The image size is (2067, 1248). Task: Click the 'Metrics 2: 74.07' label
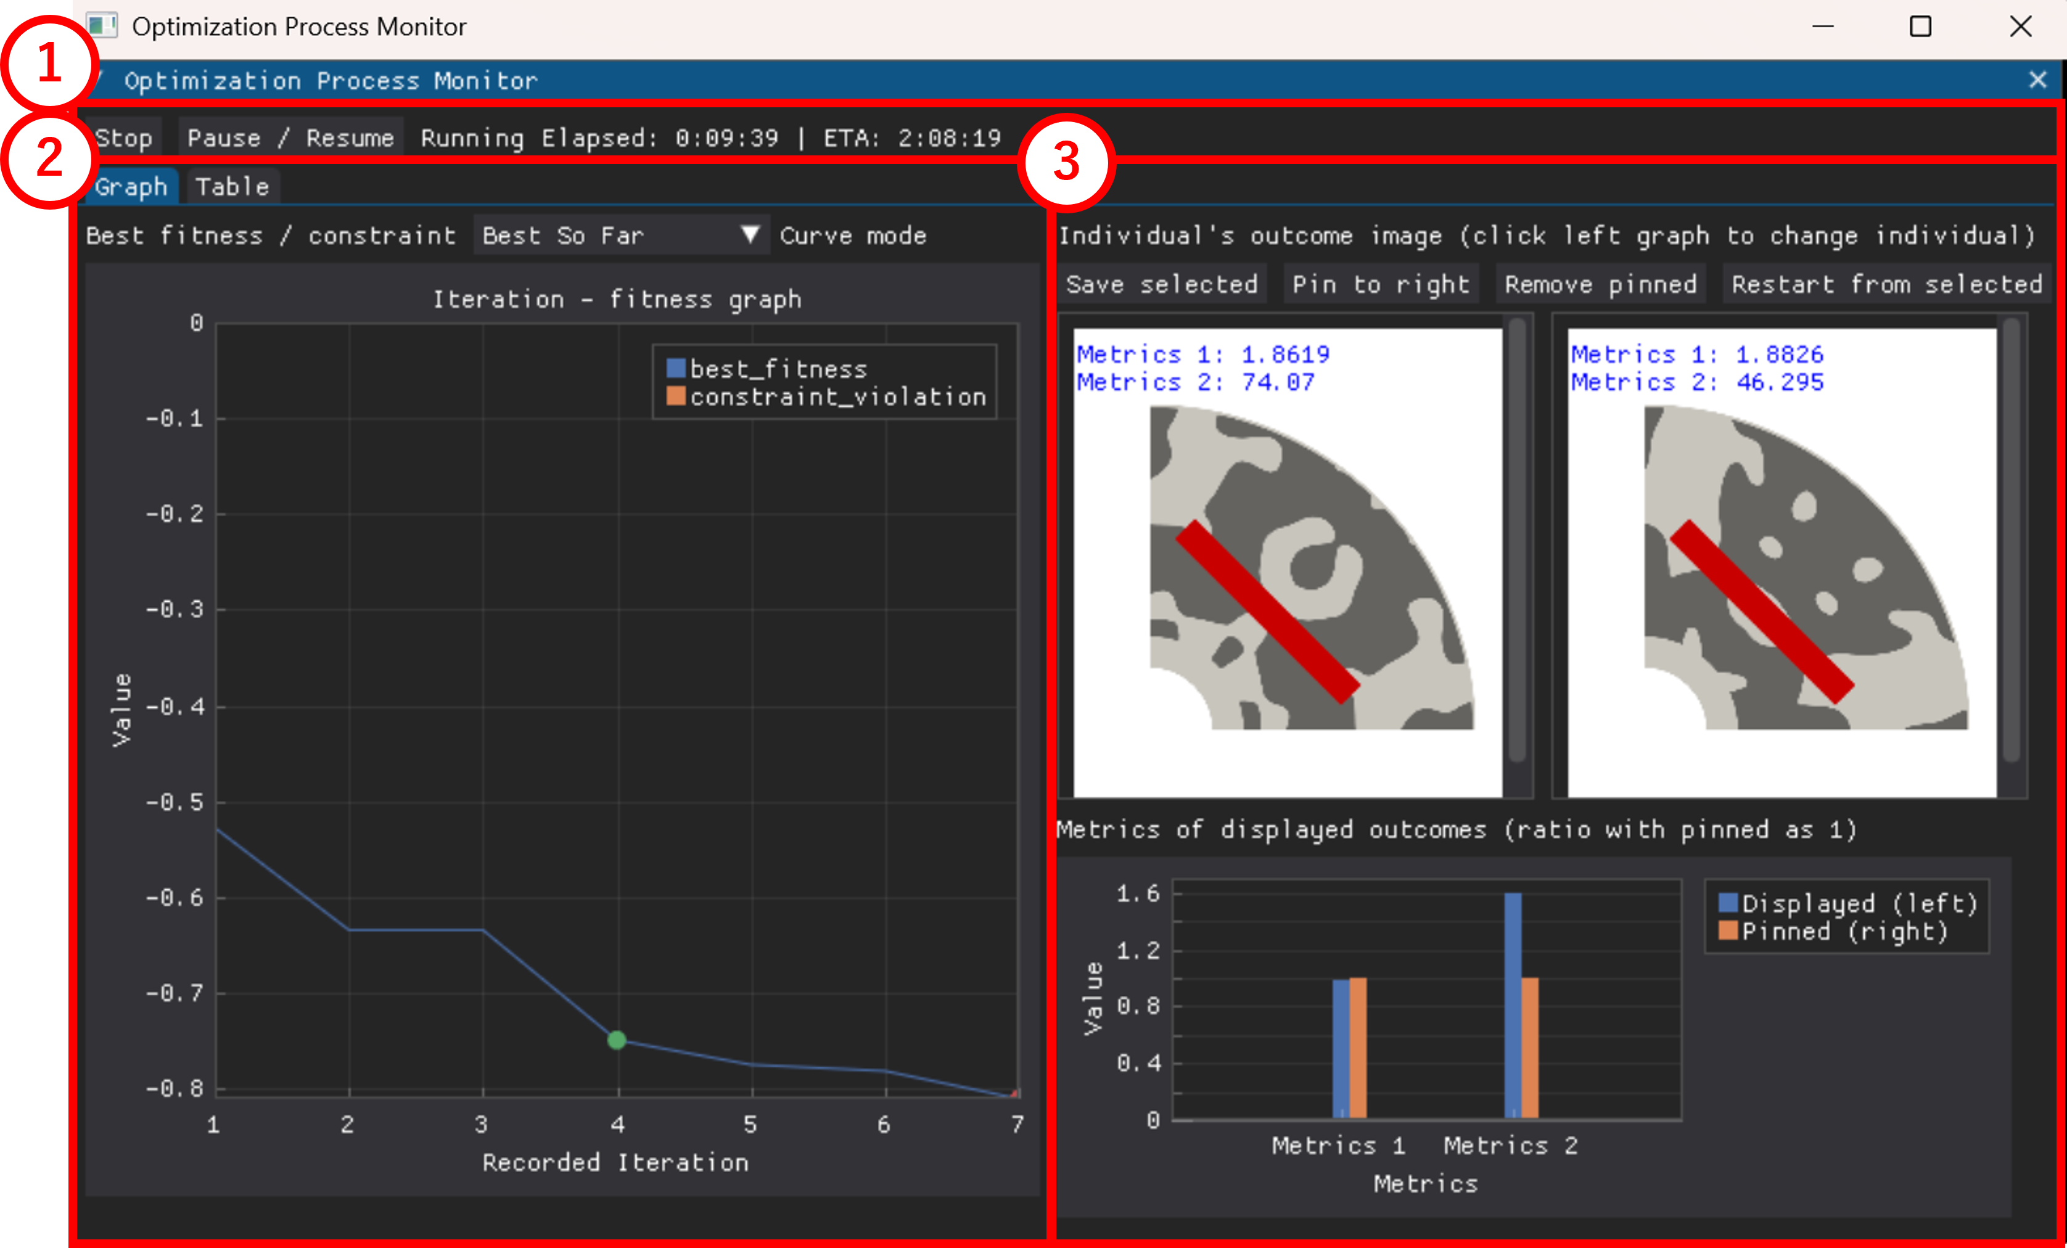(1196, 382)
